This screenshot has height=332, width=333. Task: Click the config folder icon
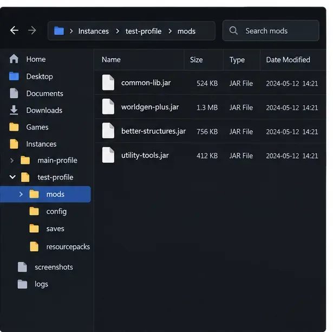pyautogui.click(x=34, y=212)
